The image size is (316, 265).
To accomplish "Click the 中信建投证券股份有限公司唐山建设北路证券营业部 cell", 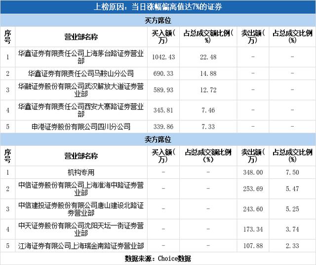I will pos(81,209).
